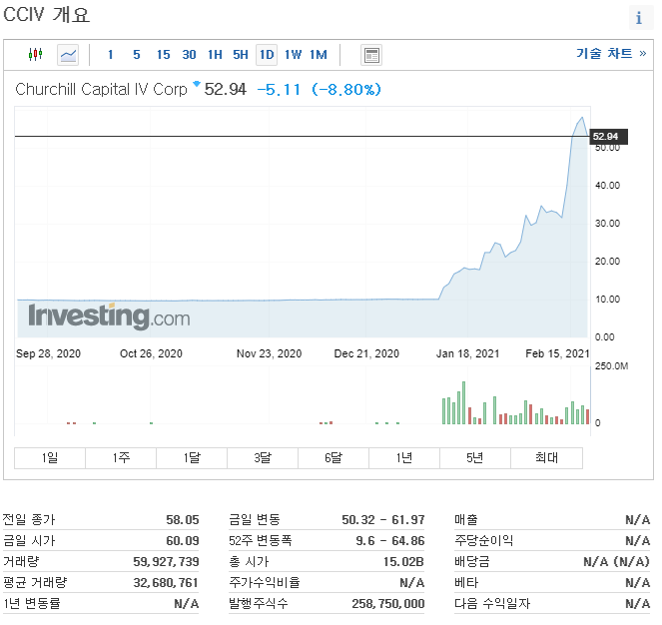Viewport: 662px width, 625px height.
Task: Open the 기술 차트 link
Action: point(611,54)
